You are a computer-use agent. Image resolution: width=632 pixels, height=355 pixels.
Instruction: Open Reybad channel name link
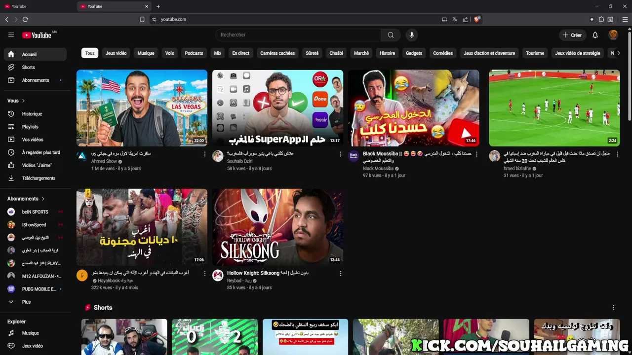(x=239, y=281)
